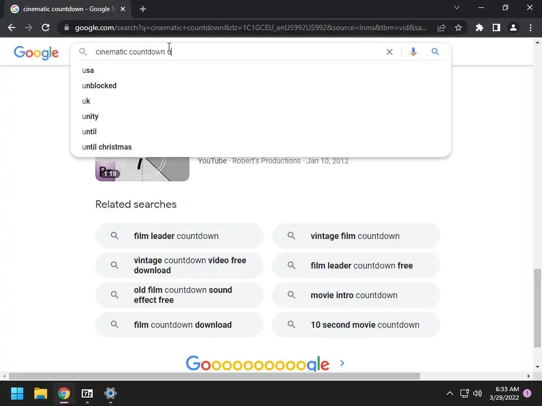Search 'film countdown download'

[x=179, y=325]
